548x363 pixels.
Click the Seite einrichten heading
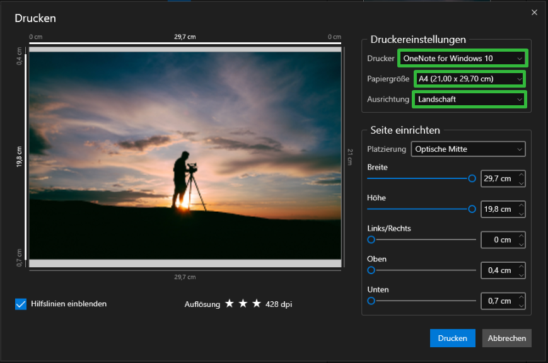(405, 130)
